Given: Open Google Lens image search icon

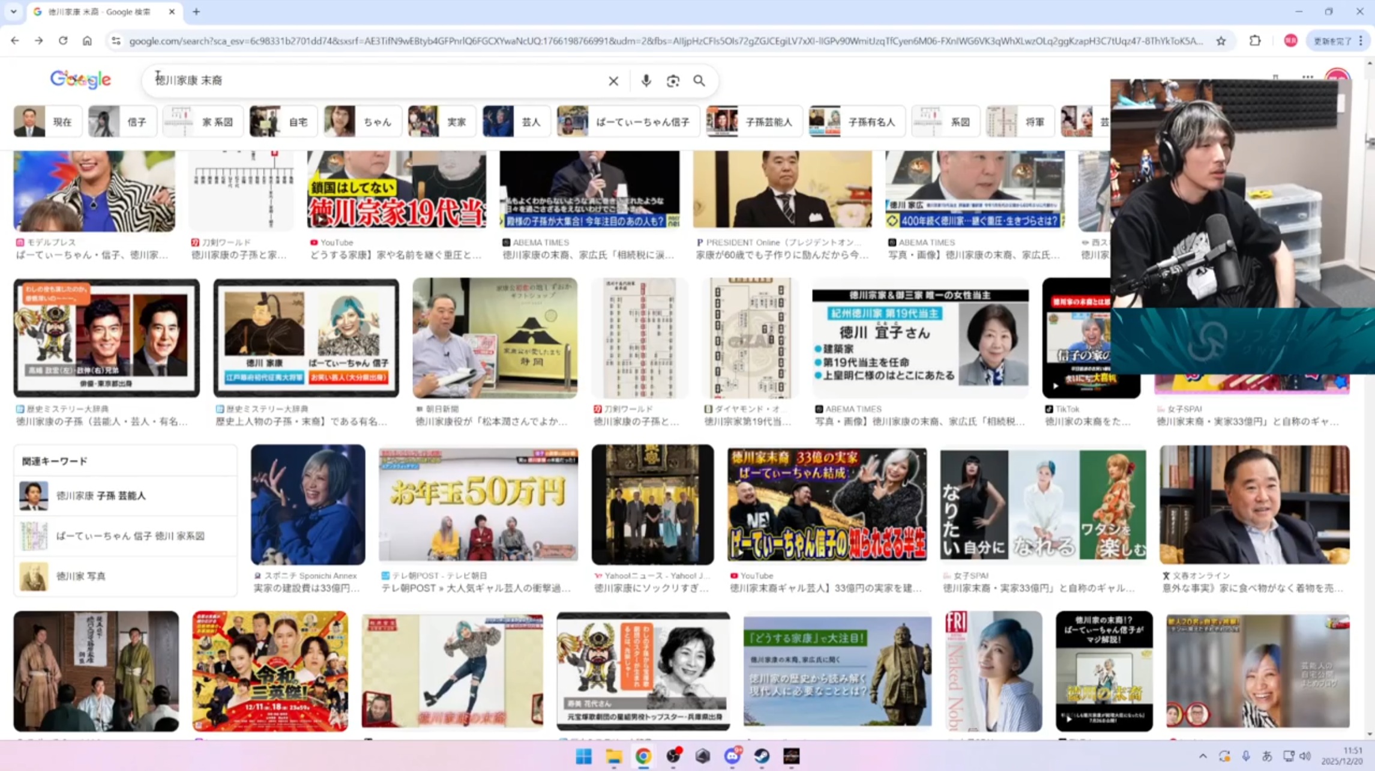Looking at the screenshot, I should (673, 80).
